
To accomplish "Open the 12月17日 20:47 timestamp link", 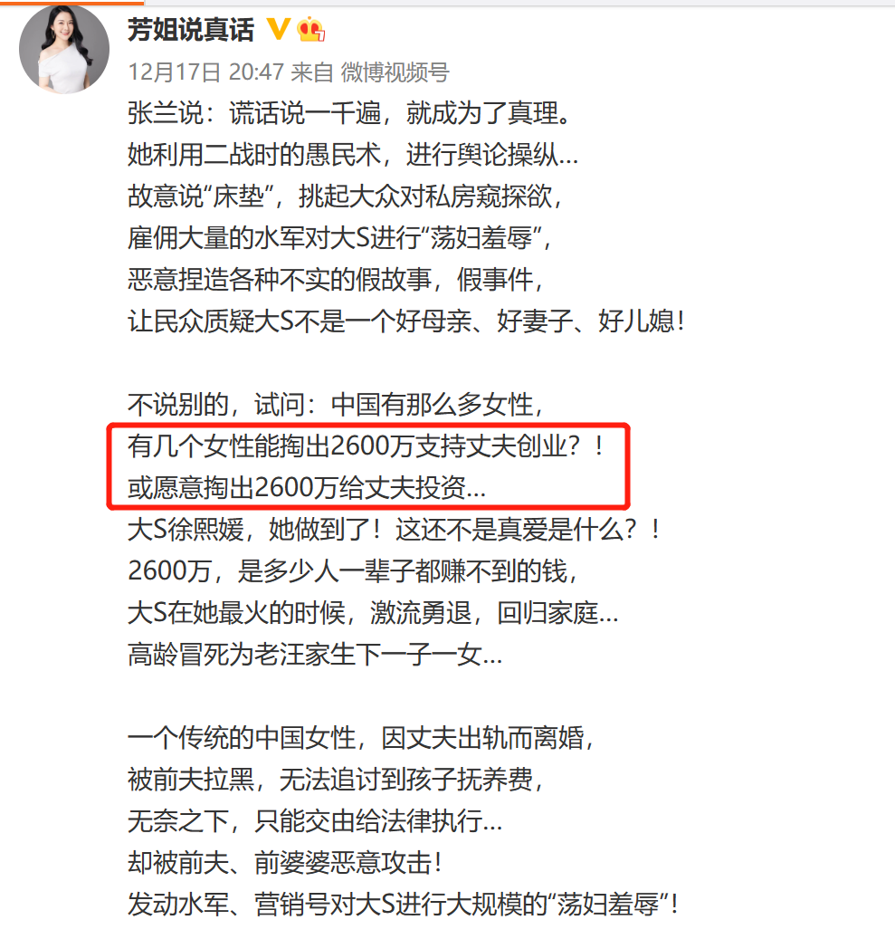I will (x=206, y=72).
